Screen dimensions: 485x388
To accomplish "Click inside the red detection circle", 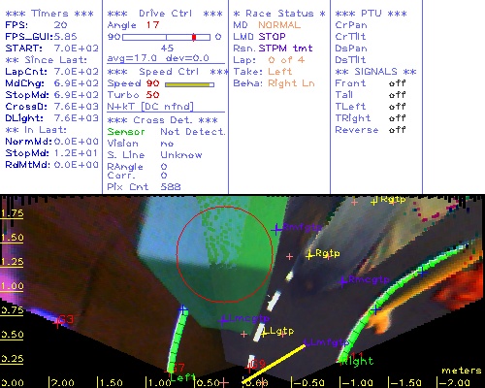I will click(225, 254).
